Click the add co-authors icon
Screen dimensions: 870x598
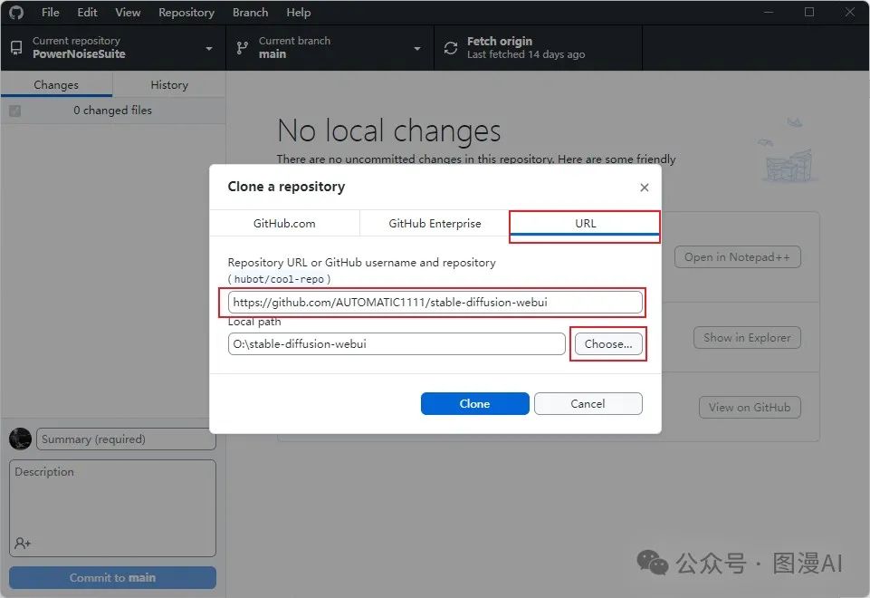(23, 543)
